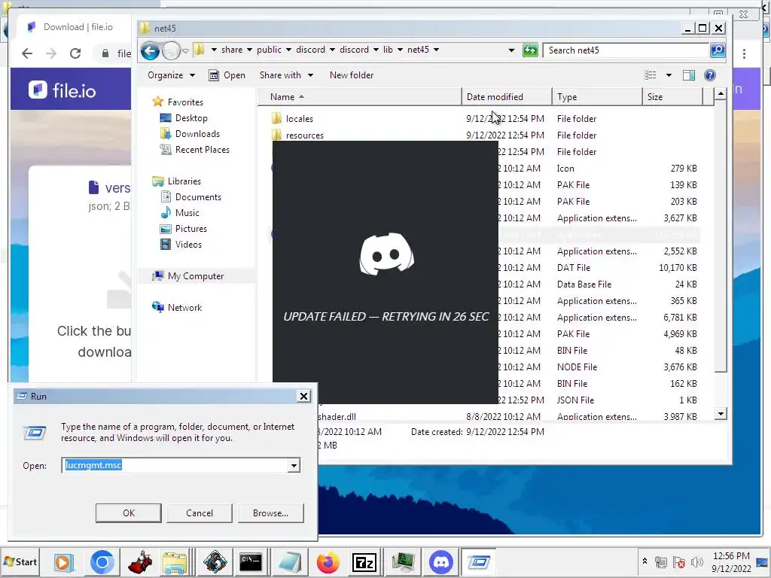Click the forward arrow in explorer

171,50
